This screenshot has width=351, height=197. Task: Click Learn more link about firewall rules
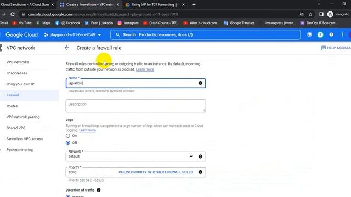click(x=145, y=69)
